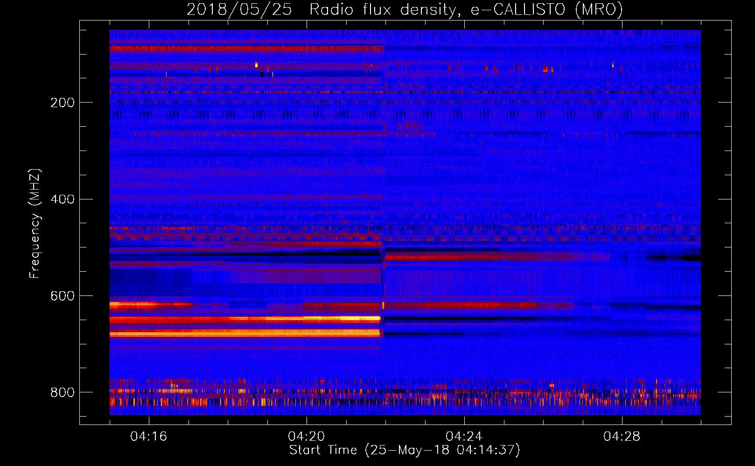The image size is (755, 466).
Task: Click the 800 frequency tick label
Action: pyautogui.click(x=62, y=392)
